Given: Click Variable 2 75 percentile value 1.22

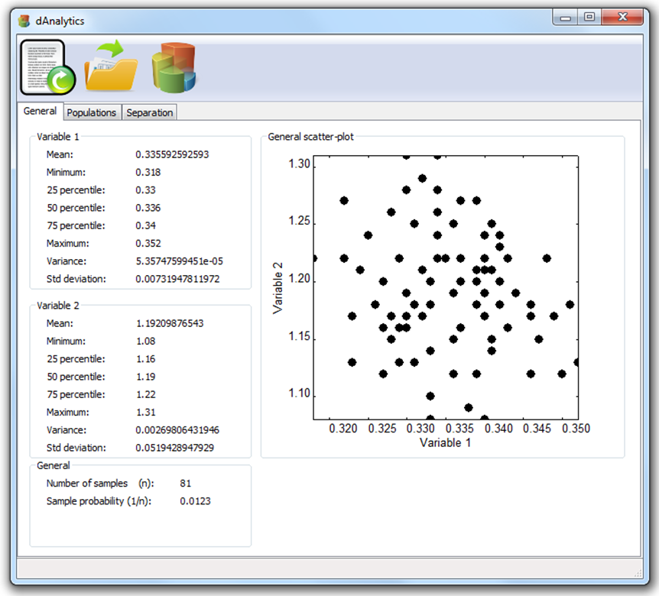Looking at the screenshot, I should point(146,394).
